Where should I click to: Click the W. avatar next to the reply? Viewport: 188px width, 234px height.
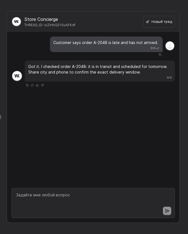click(17, 76)
